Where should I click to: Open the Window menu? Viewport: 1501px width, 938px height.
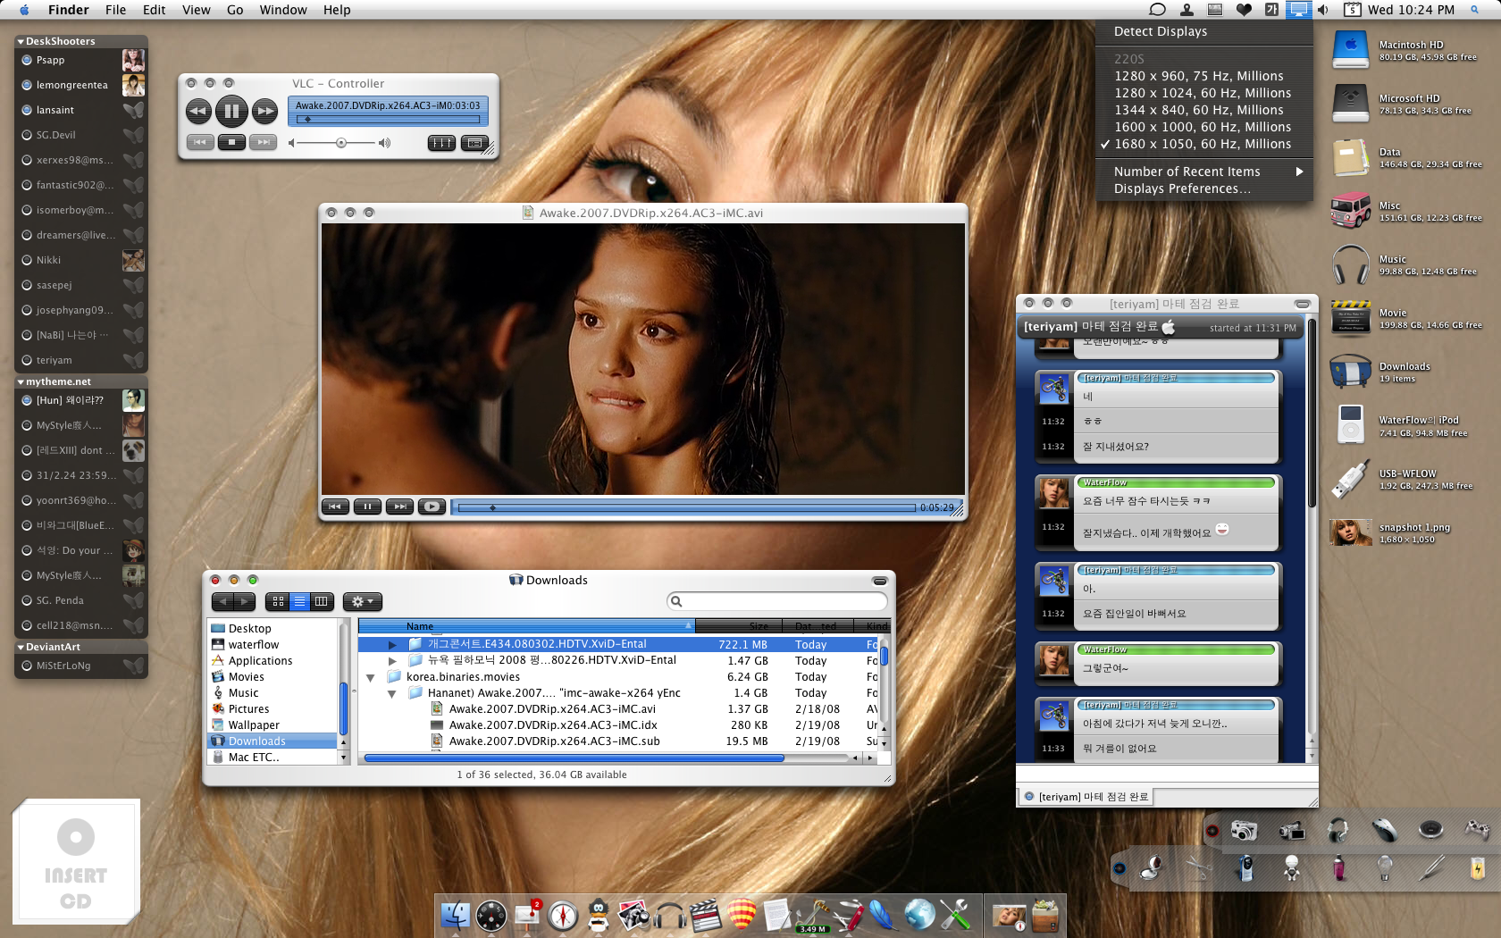(283, 10)
